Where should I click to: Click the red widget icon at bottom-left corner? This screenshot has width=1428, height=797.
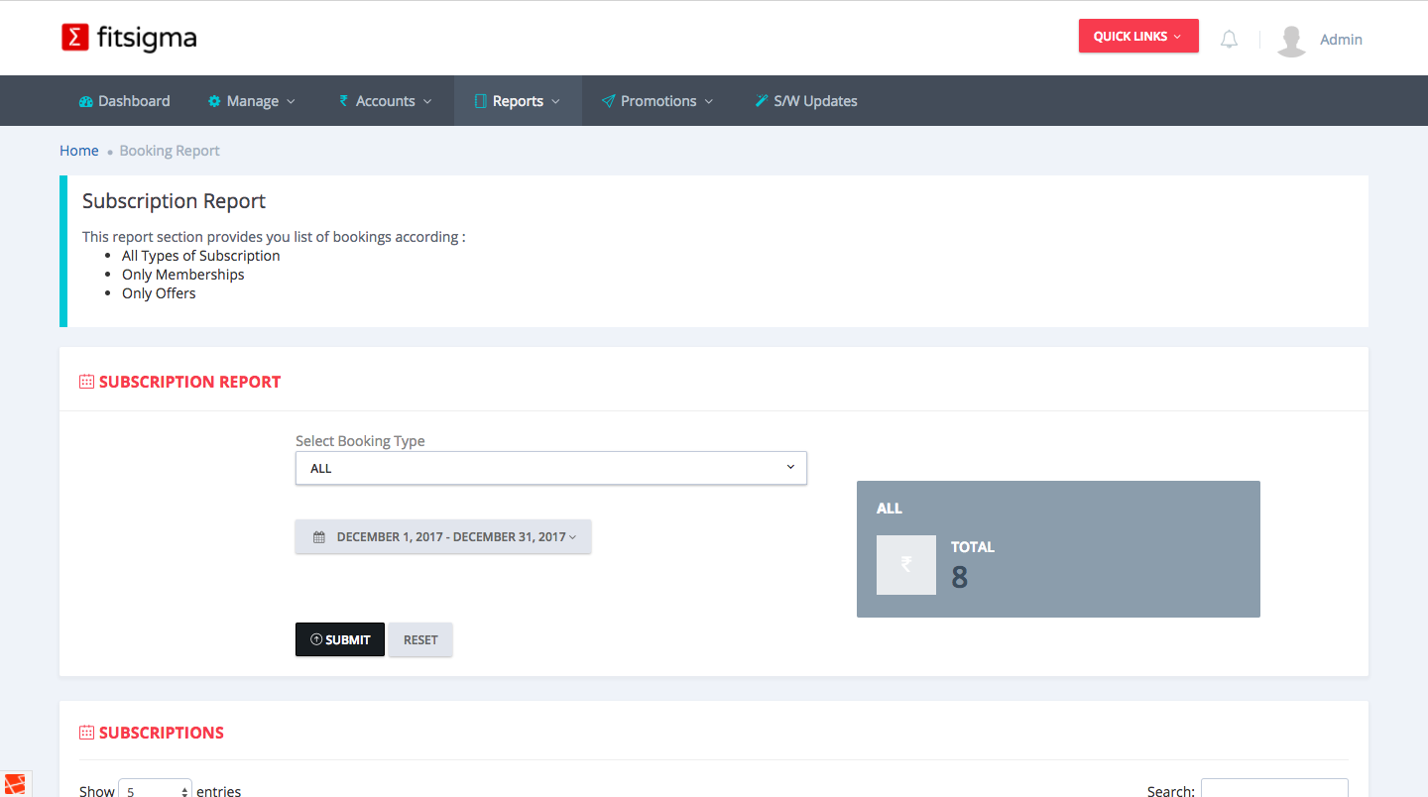click(14, 784)
